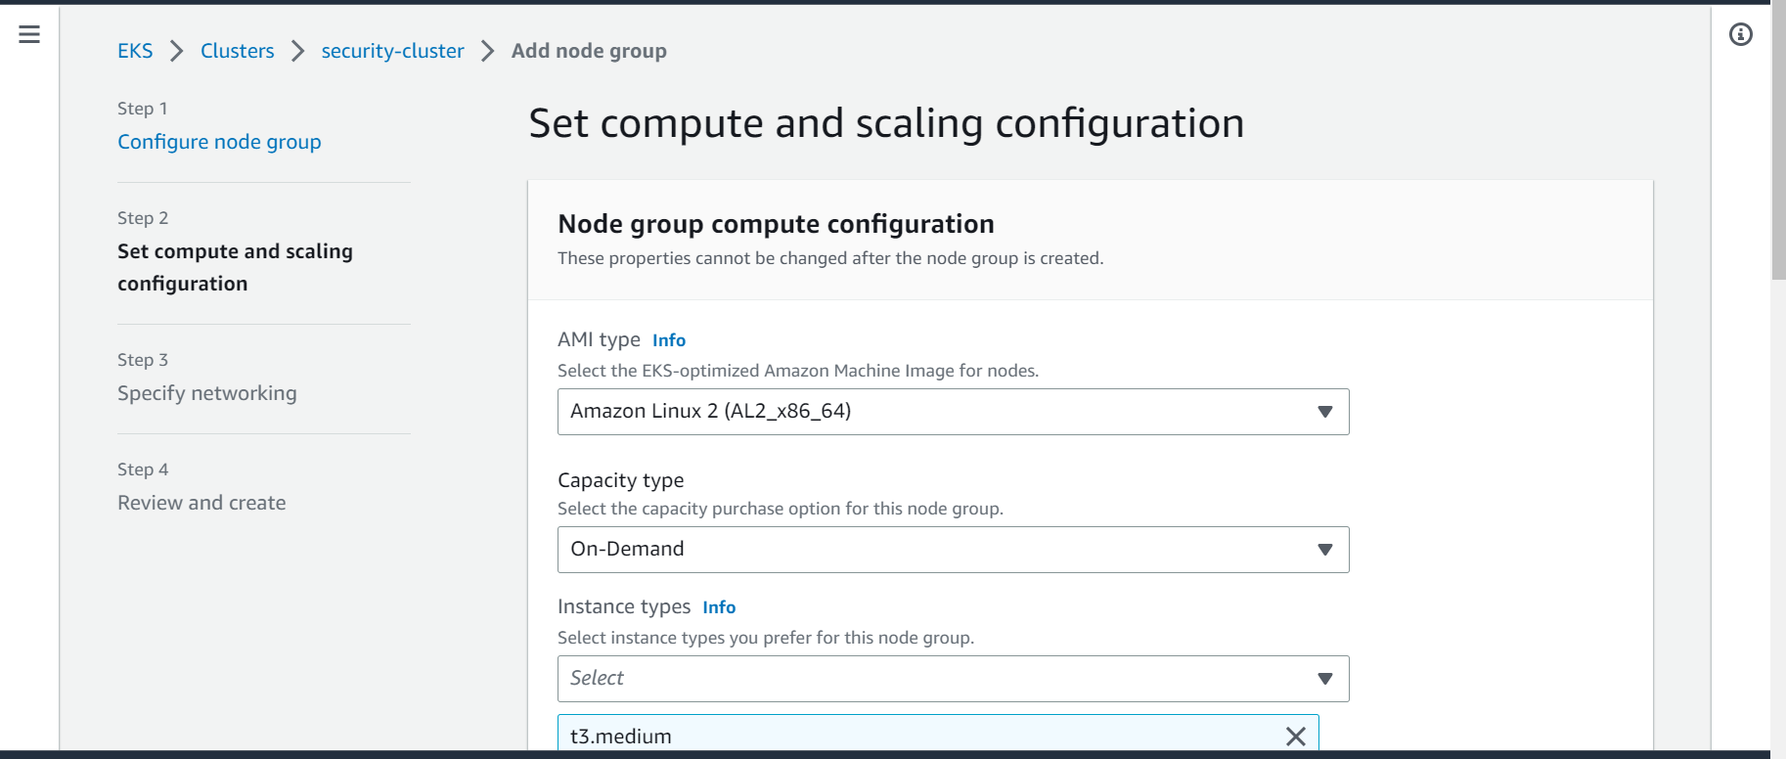
Task: Click 'Add node group' breadcrumb text
Action: 589,51
